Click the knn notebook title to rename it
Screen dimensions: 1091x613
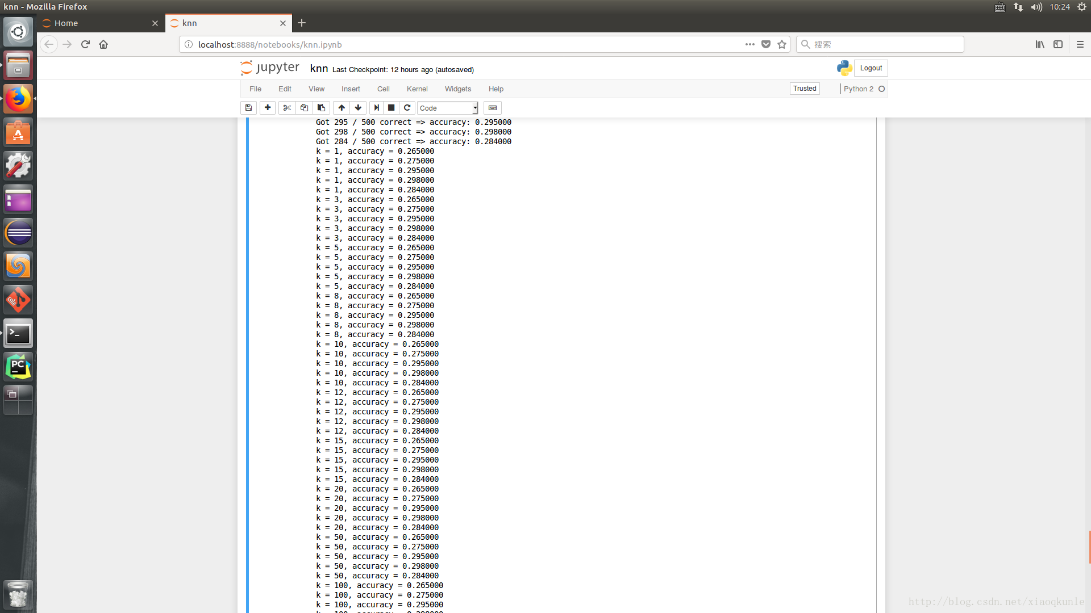click(319, 69)
